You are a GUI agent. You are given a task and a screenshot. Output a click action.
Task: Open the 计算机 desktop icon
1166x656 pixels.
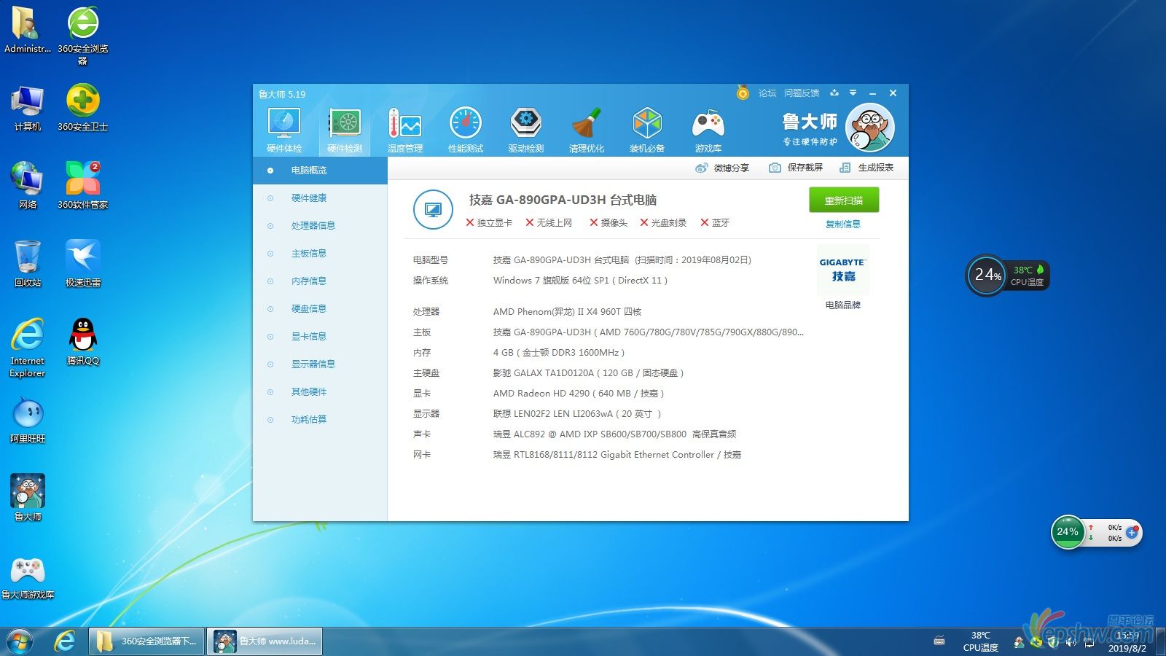coord(28,108)
